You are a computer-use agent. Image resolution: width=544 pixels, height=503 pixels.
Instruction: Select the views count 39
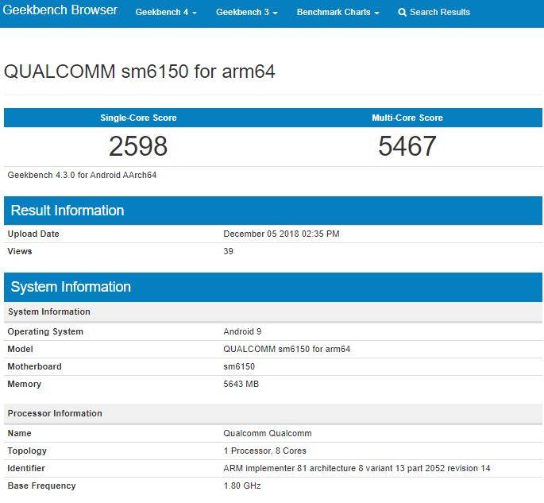tap(228, 251)
